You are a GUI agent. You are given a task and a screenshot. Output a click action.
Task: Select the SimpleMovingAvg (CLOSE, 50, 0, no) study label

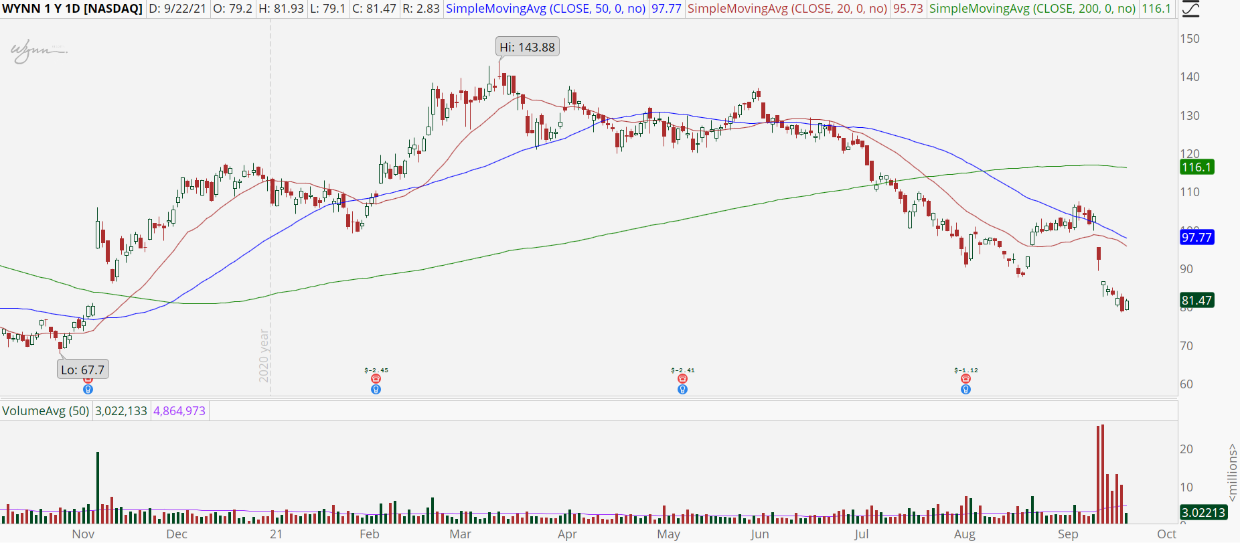click(x=546, y=9)
